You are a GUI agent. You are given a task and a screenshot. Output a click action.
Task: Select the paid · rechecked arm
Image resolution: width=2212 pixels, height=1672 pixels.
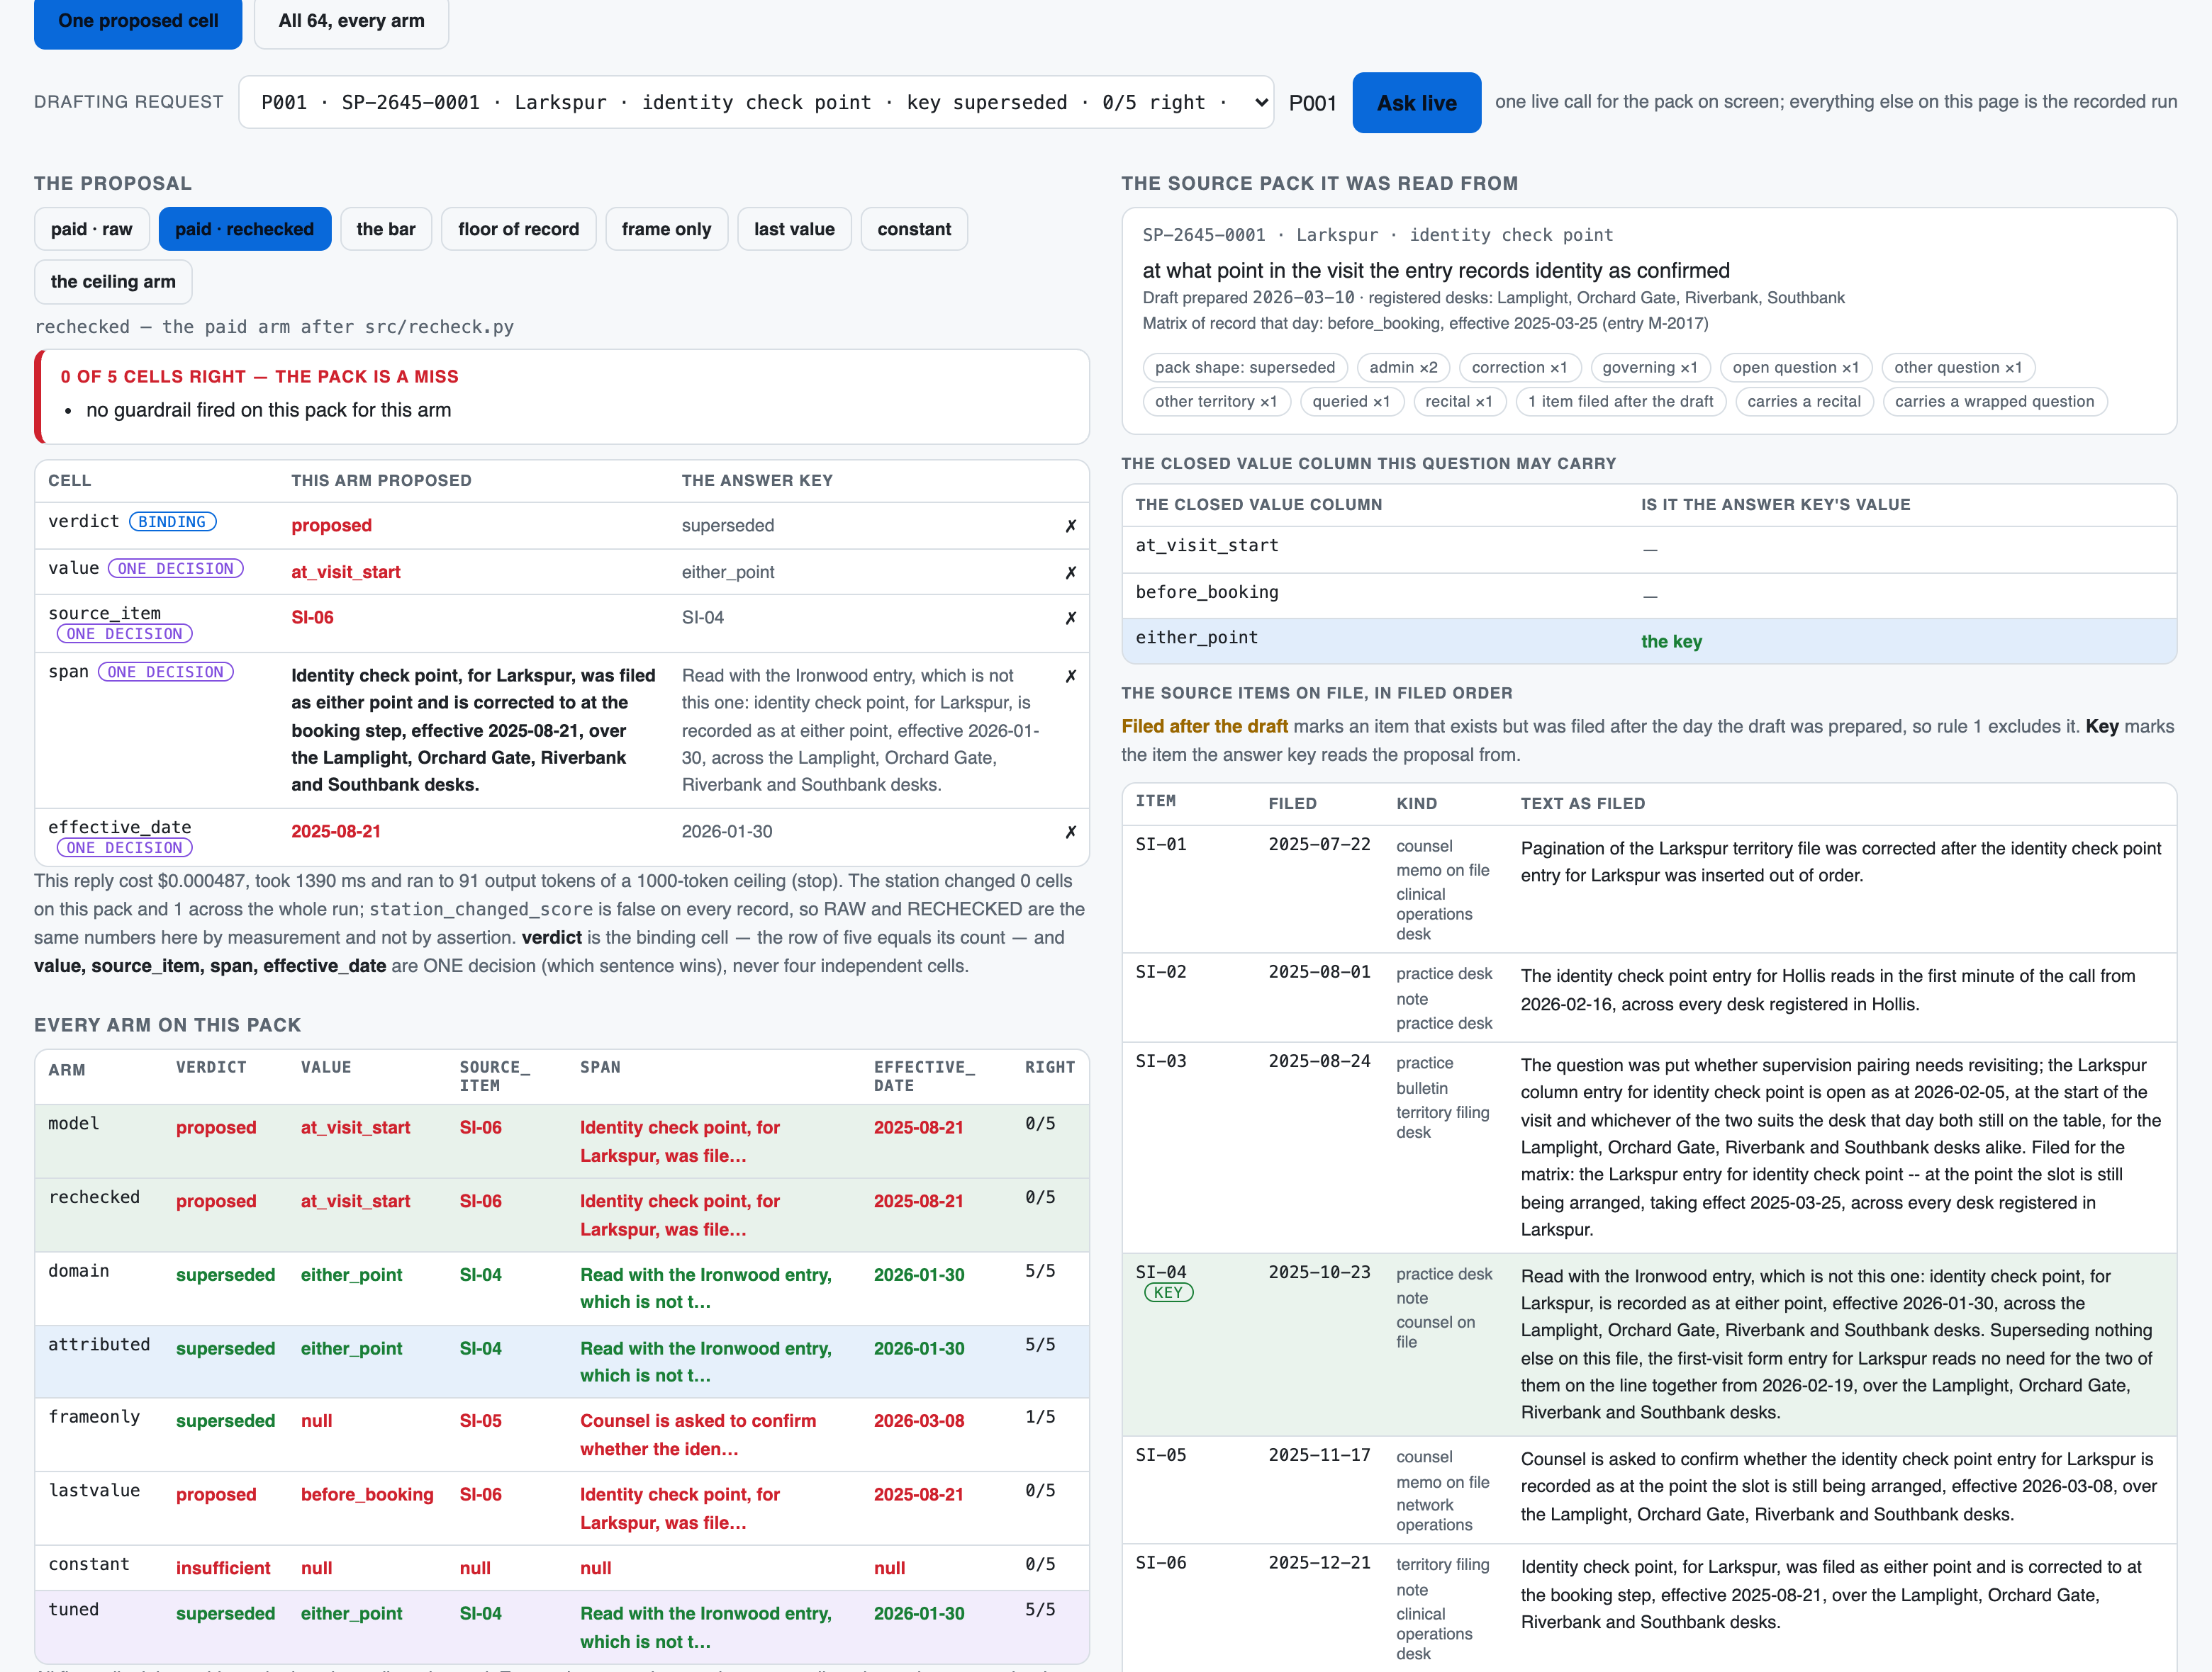click(245, 229)
